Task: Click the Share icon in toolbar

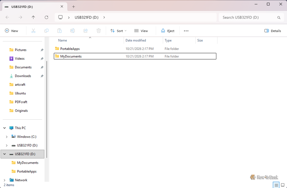Action: click(86, 31)
